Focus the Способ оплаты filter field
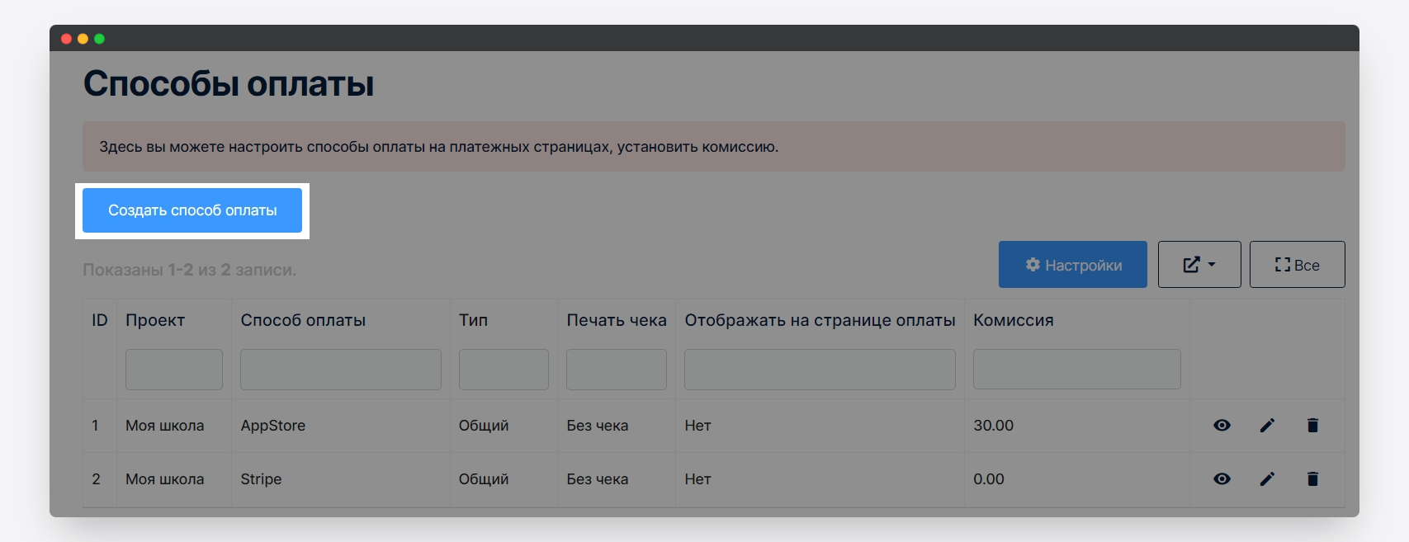The width and height of the screenshot is (1409, 542). (x=340, y=370)
